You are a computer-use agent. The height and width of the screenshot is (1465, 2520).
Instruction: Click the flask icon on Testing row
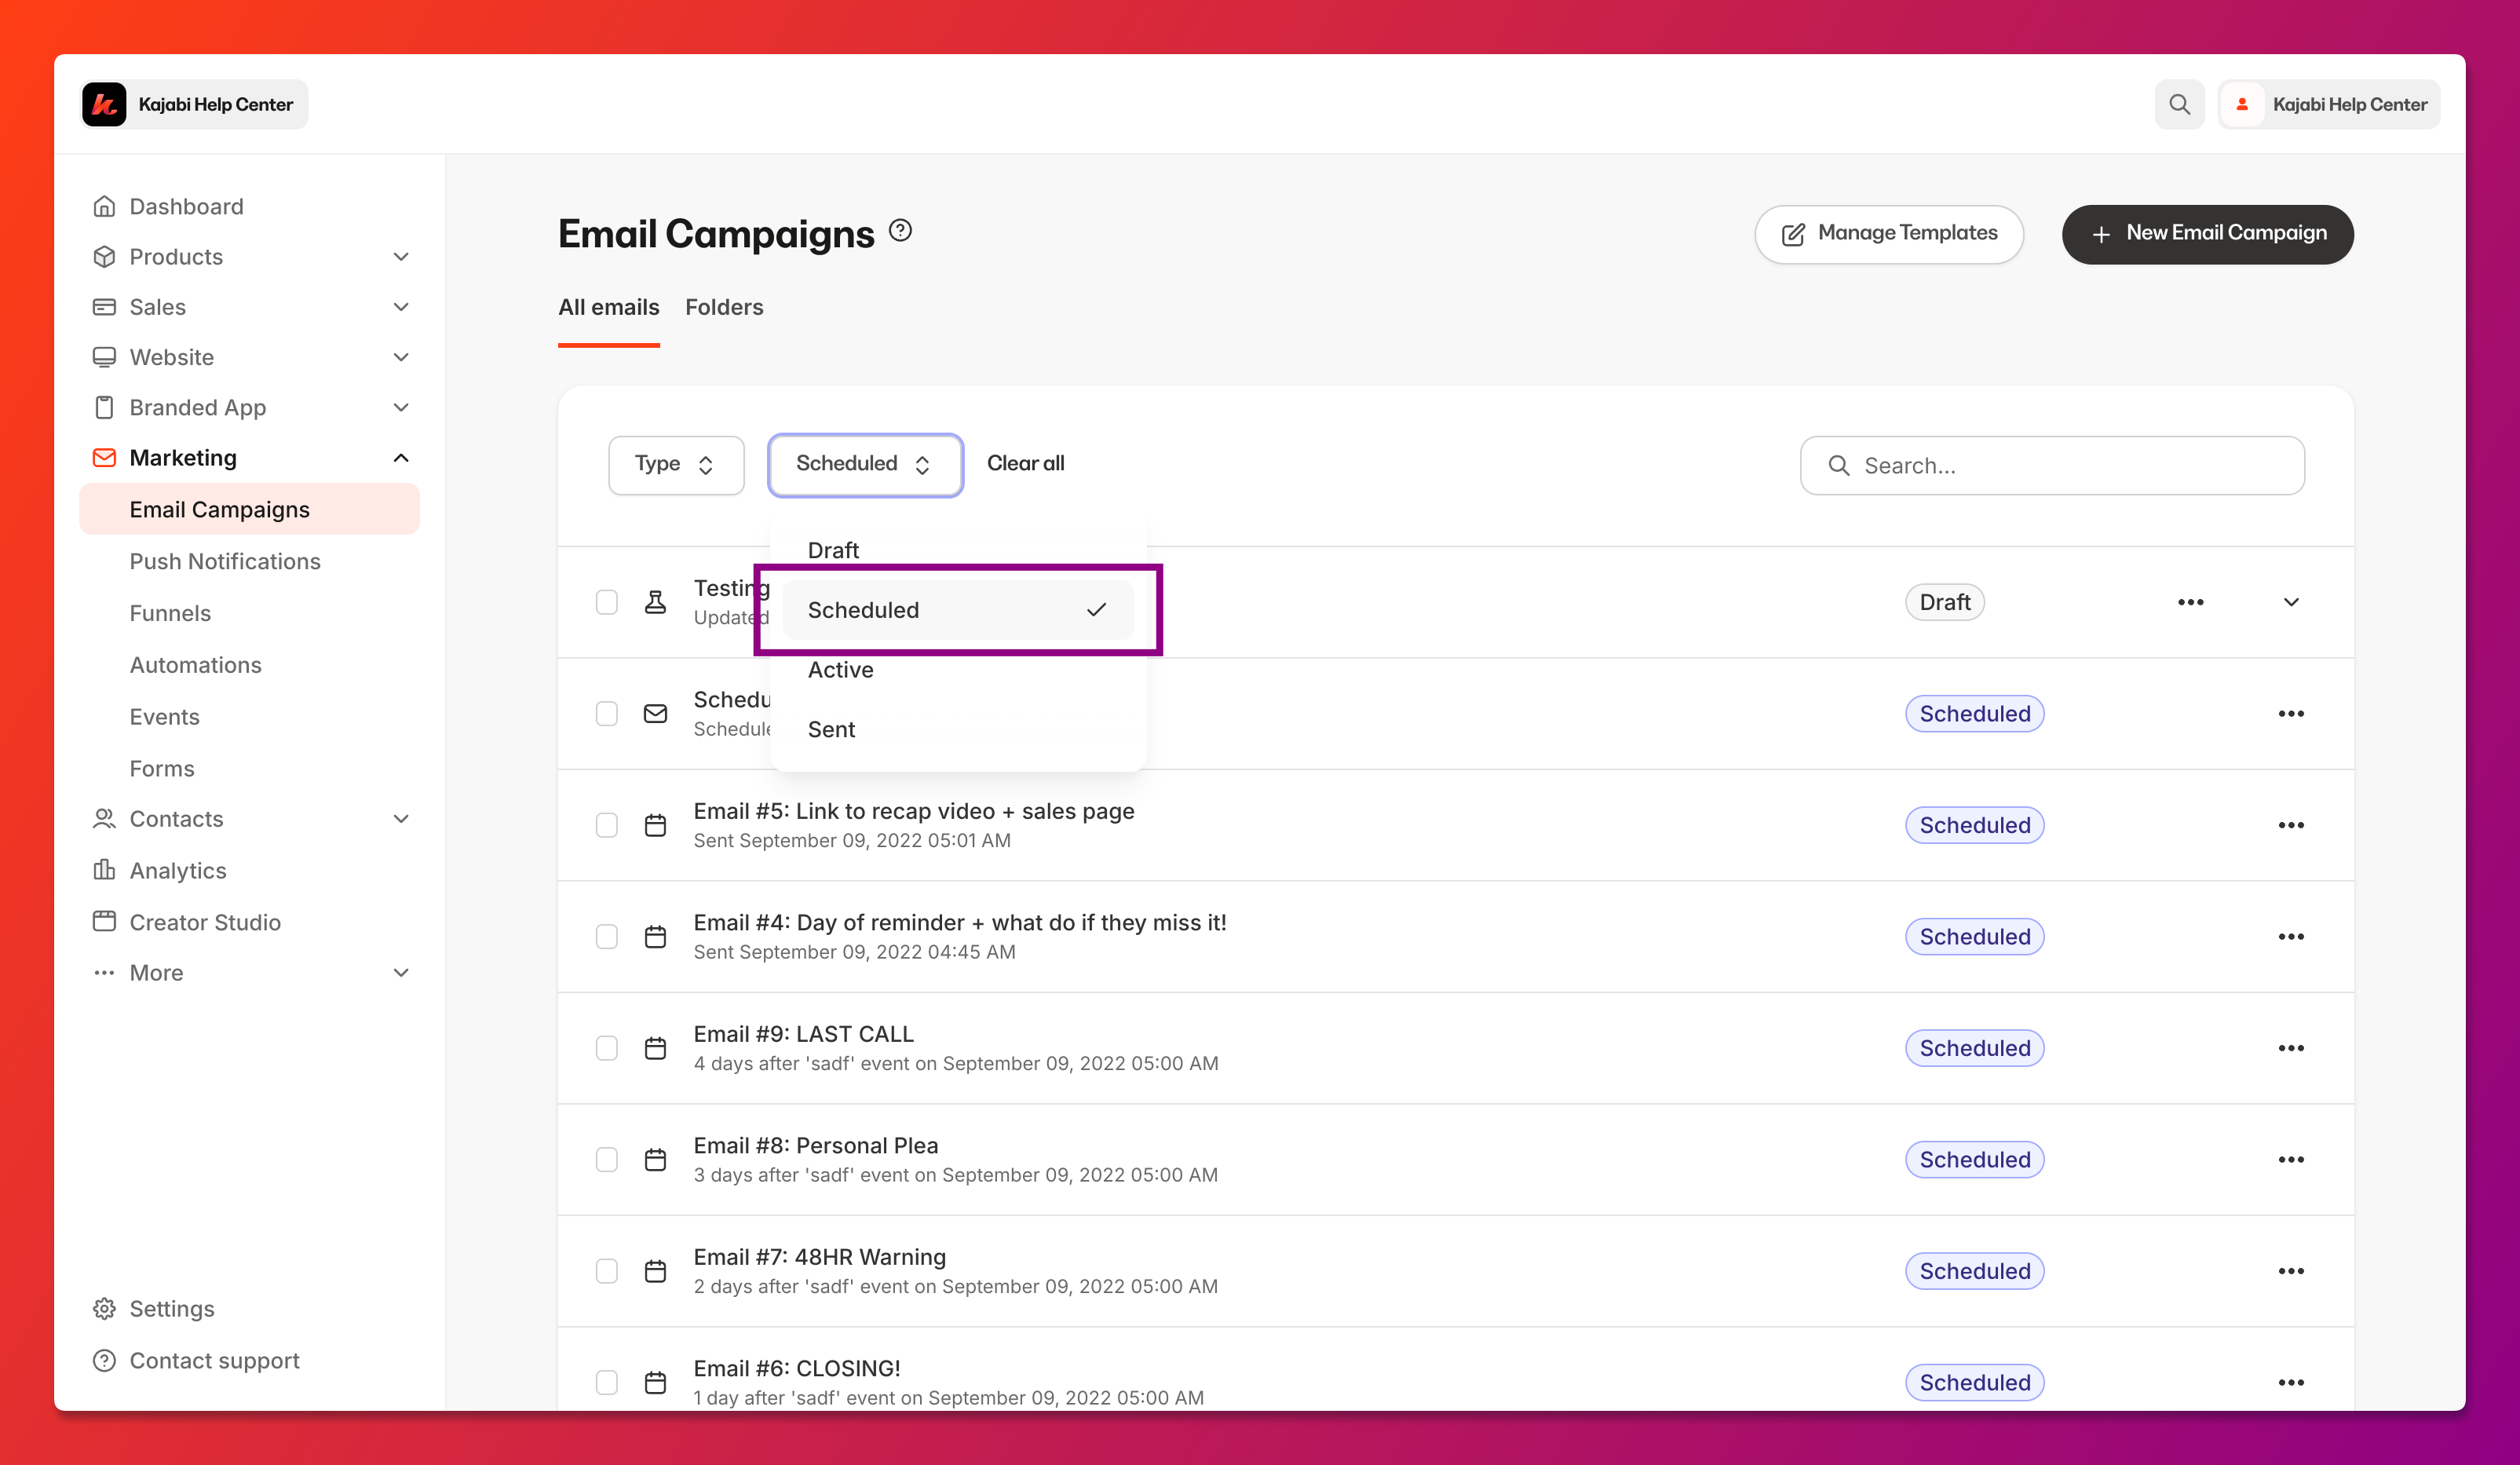[x=655, y=602]
